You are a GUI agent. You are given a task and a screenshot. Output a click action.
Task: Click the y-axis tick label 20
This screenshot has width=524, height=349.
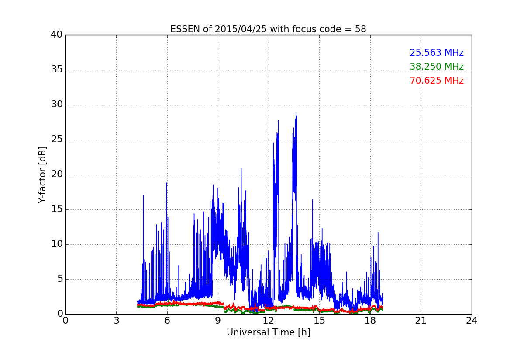pyautogui.click(x=57, y=174)
